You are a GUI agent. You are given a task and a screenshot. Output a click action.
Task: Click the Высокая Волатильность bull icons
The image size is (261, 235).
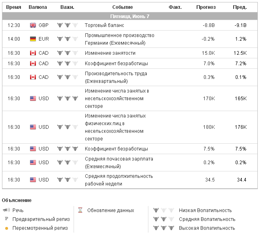(163, 228)
